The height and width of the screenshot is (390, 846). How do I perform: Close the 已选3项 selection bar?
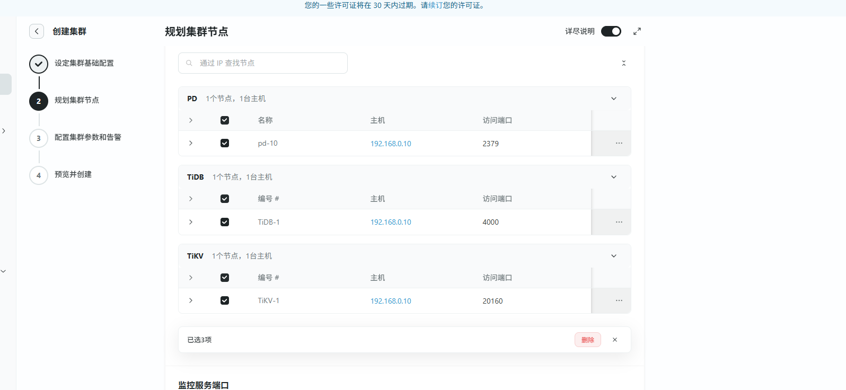click(x=615, y=340)
